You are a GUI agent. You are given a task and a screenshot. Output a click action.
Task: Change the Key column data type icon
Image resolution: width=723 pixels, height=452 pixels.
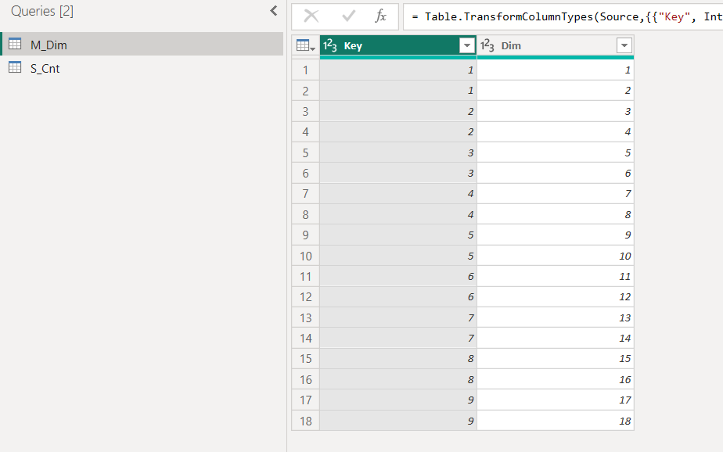click(330, 45)
